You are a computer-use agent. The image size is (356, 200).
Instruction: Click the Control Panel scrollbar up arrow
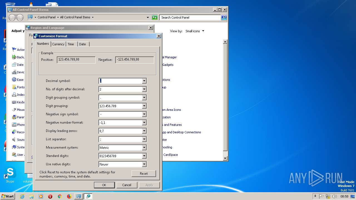[225, 42]
